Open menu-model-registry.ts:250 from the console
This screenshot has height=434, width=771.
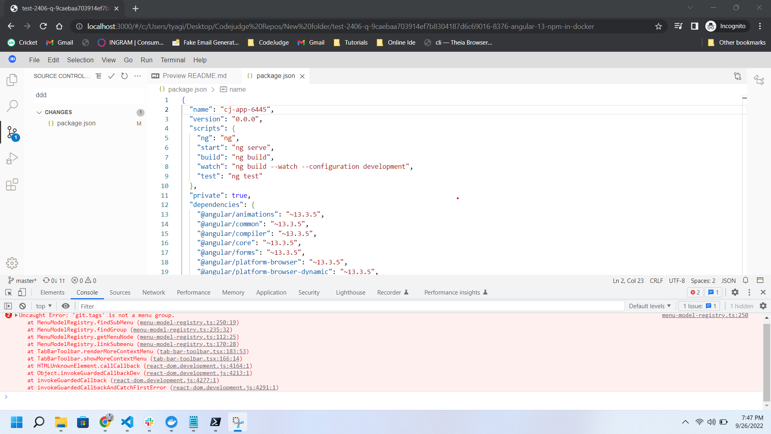(x=706, y=315)
